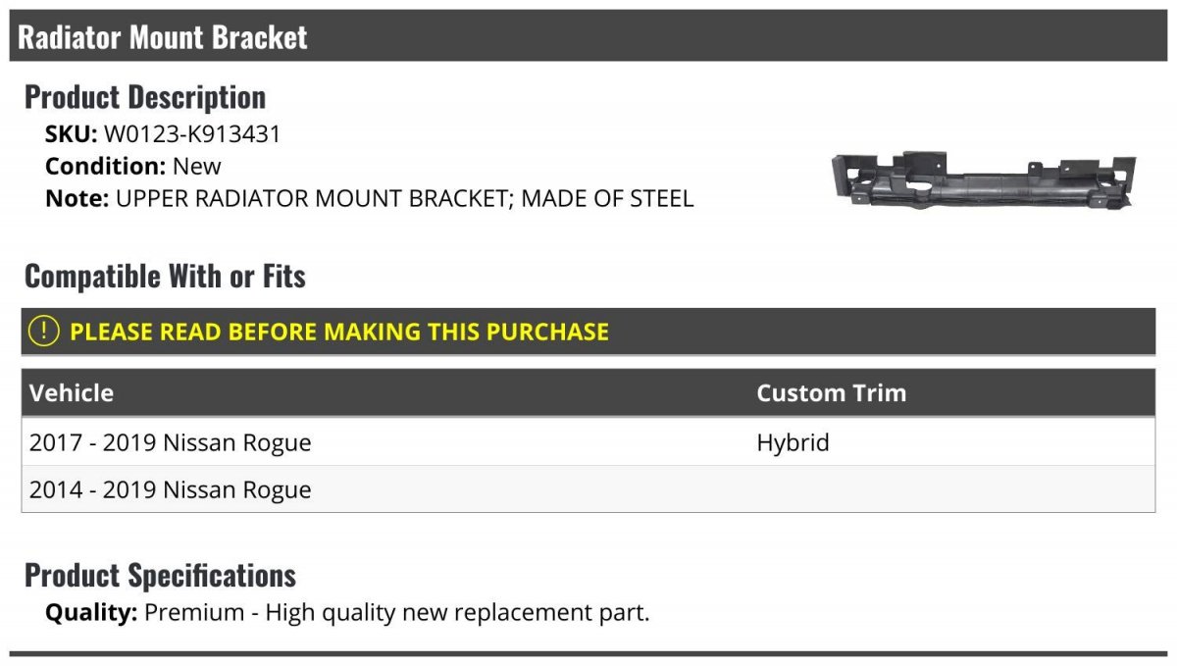Viewport: 1177px width, 666px height.
Task: Click the Quality label in specifications
Action: pos(91,614)
